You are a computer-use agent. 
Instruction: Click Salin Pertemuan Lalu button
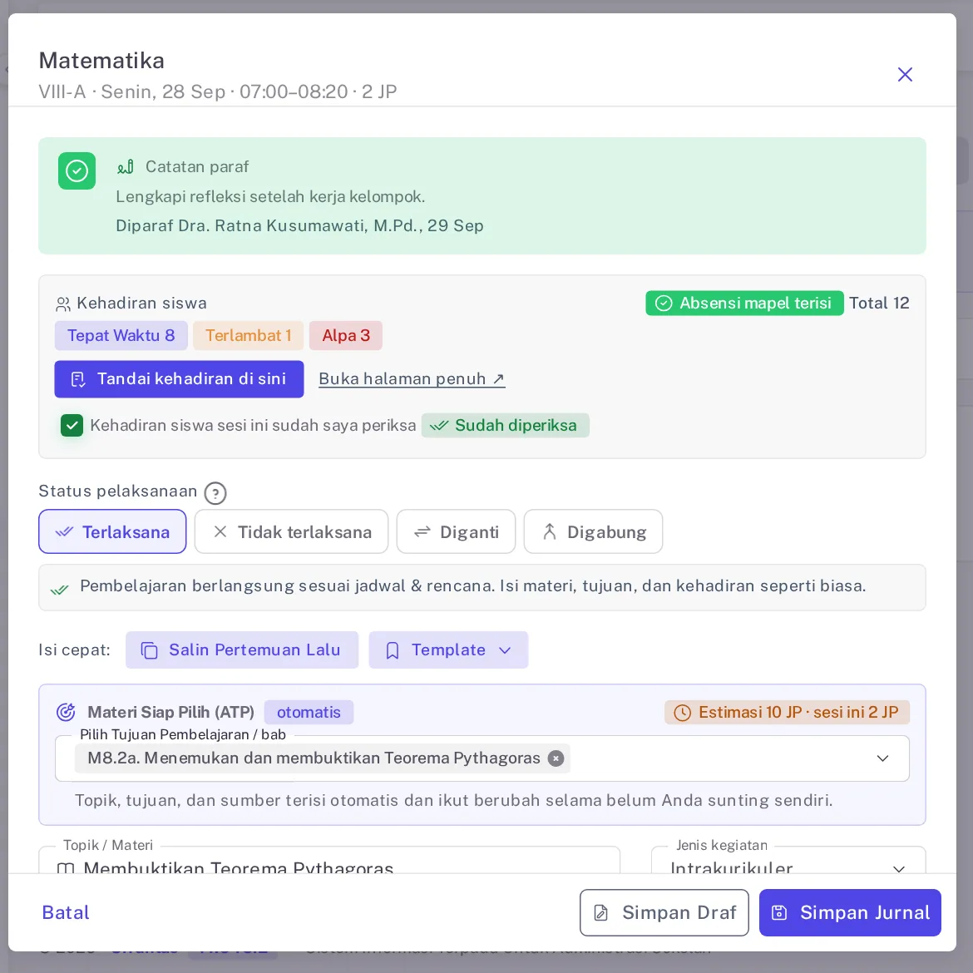242,649
